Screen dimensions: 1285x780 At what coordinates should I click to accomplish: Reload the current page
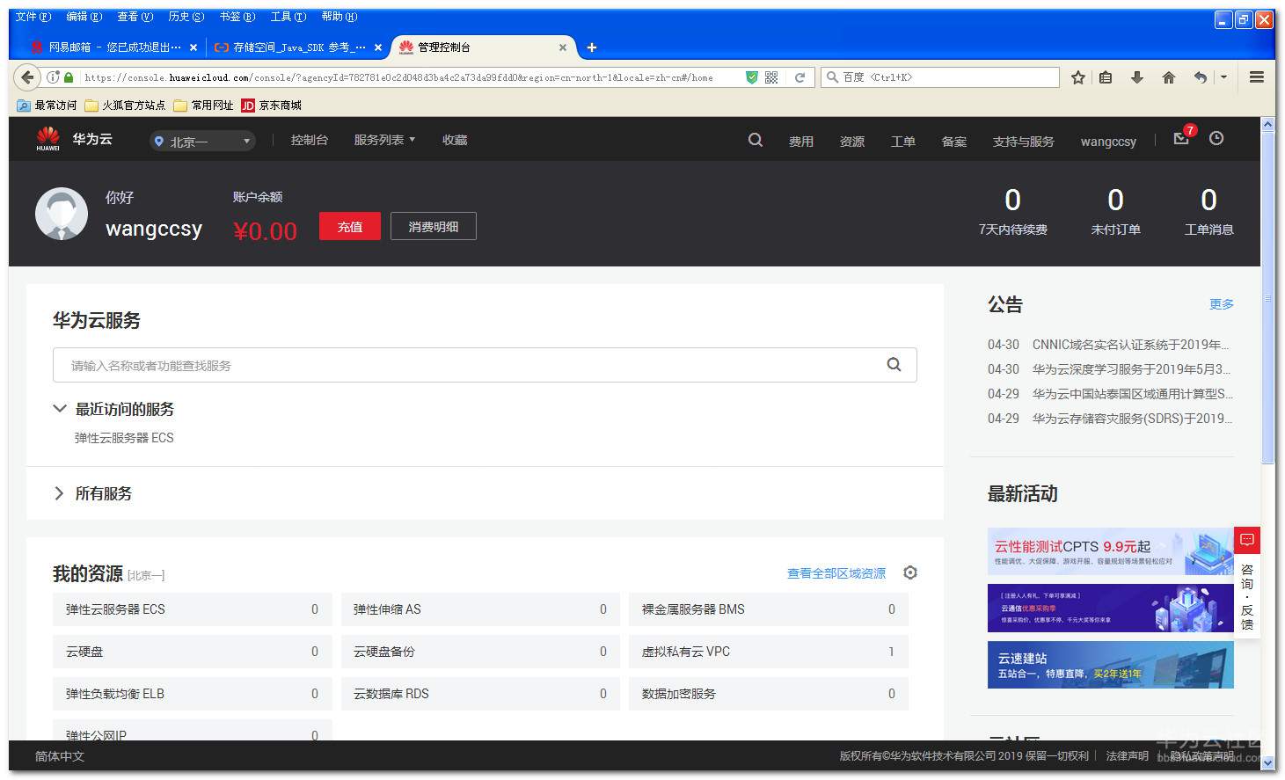799,77
